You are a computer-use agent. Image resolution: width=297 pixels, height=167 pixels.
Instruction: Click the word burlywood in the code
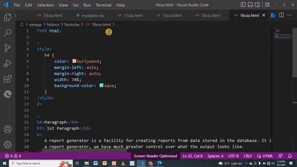pyautogui.click(x=88, y=61)
